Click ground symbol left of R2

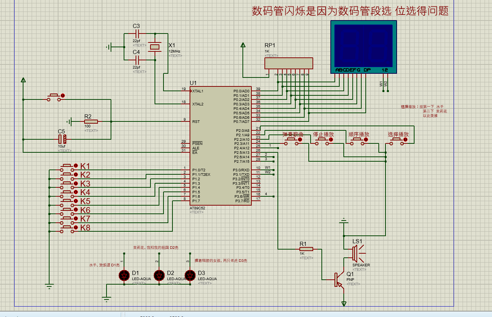(x=69, y=121)
